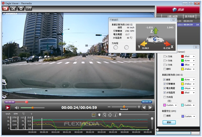Adjust the volume slider orange knob

click(x=33, y=108)
